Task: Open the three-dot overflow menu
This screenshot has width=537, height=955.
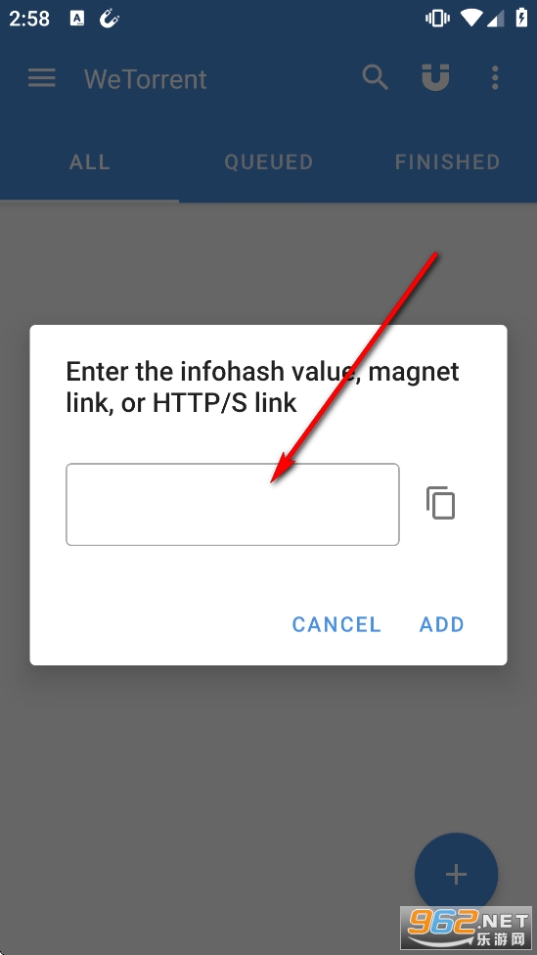Action: click(494, 78)
